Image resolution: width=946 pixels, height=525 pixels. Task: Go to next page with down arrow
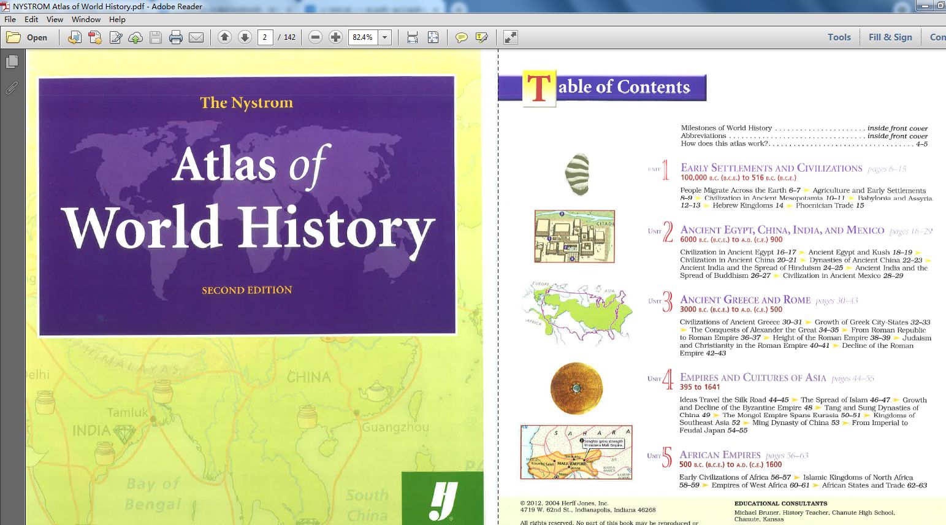tap(245, 37)
